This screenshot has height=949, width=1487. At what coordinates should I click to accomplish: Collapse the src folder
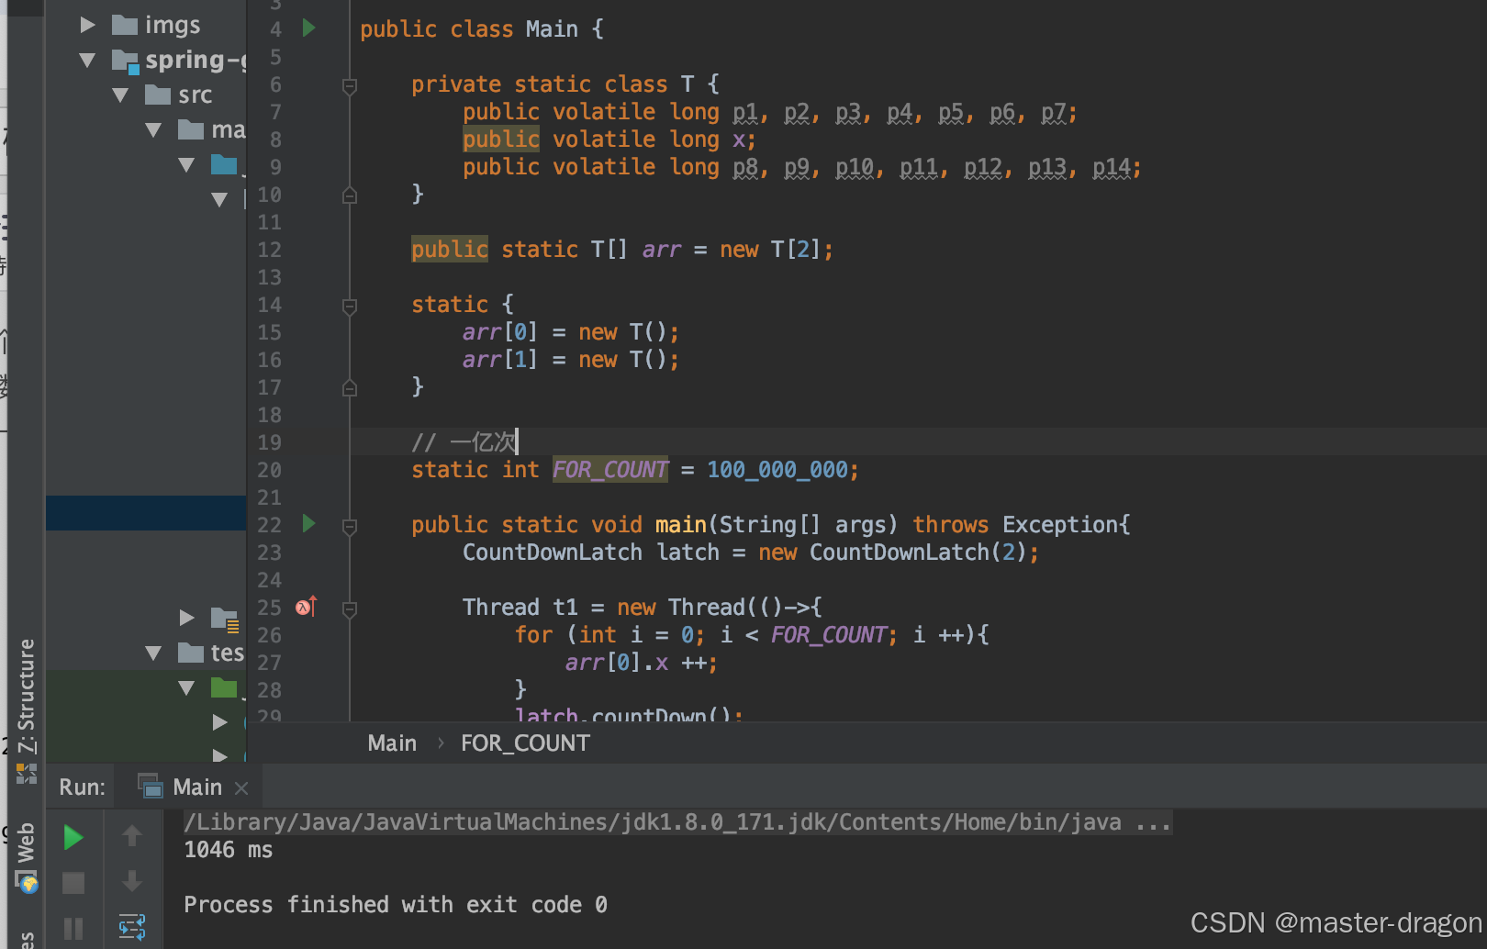coord(120,95)
